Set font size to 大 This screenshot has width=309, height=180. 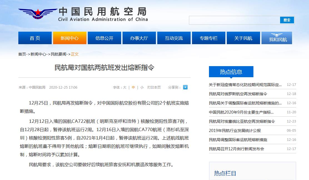tap(125, 87)
